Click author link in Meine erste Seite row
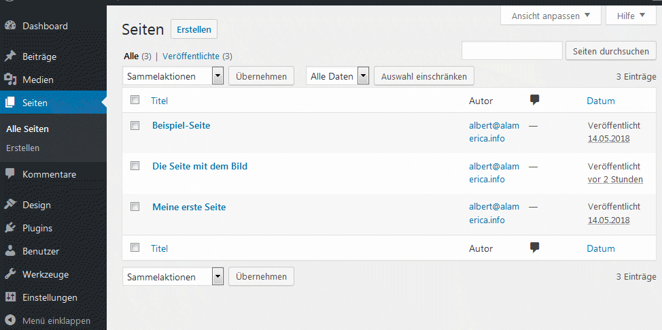Viewport: 662px width, 330px height. tap(494, 214)
